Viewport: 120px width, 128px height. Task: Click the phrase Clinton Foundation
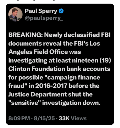(37, 69)
